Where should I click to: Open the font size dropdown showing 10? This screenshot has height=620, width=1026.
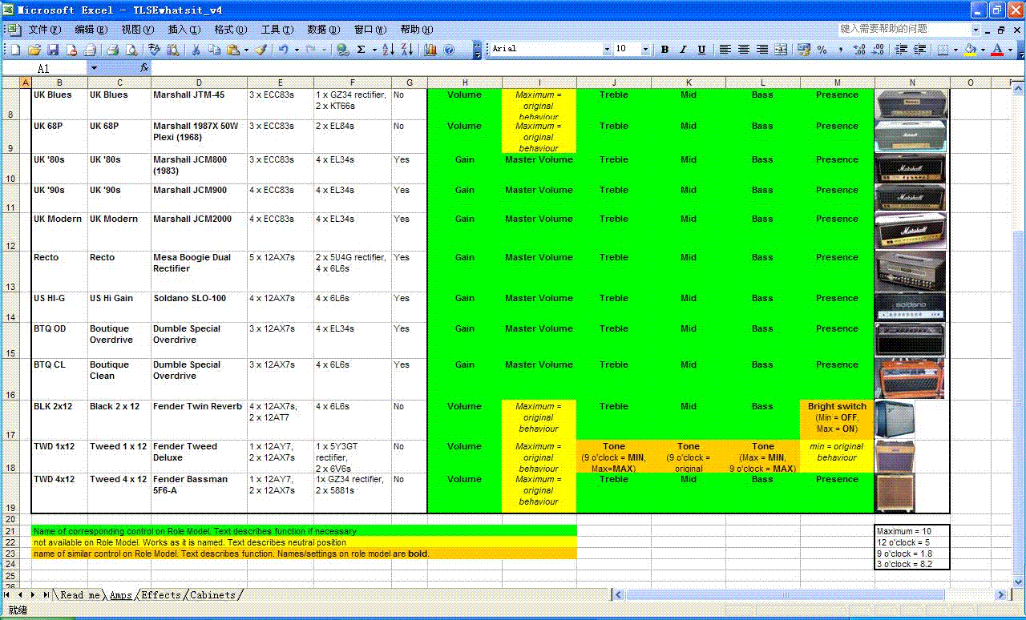click(x=645, y=50)
